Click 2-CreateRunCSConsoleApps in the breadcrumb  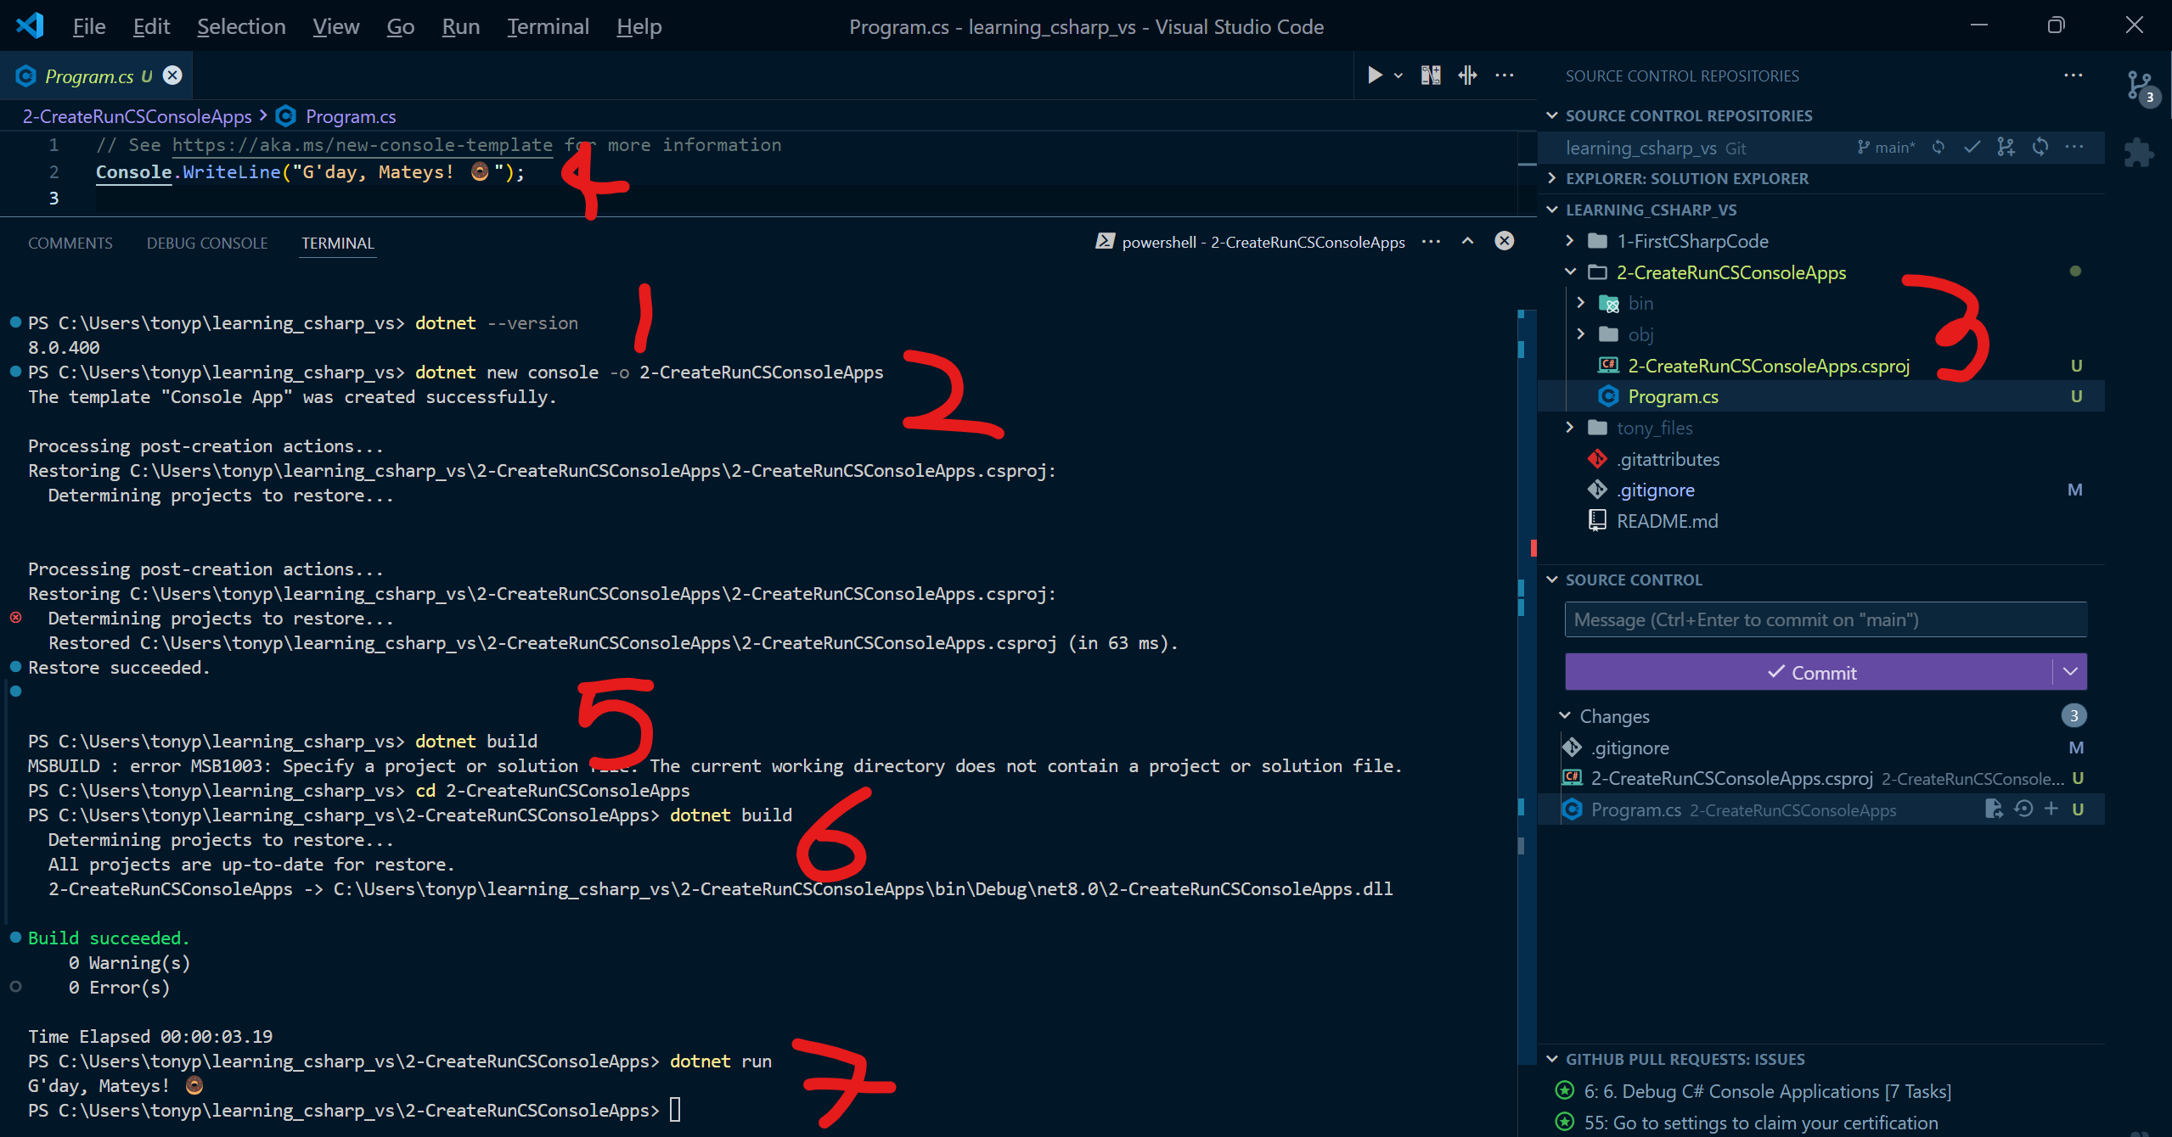click(138, 116)
